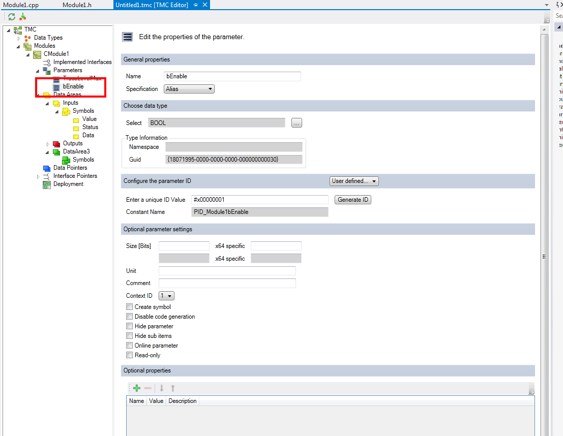This screenshot has width=563, height=436.
Task: Mark the parameter as Read-only
Action: coord(129,355)
